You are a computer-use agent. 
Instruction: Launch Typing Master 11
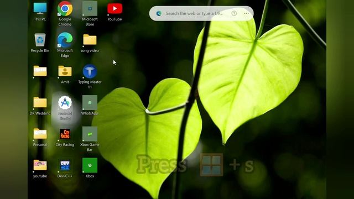(90, 76)
